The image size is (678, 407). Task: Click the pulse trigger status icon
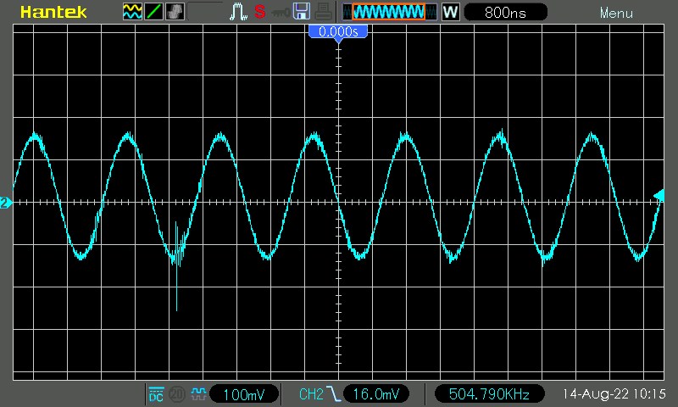tap(239, 12)
